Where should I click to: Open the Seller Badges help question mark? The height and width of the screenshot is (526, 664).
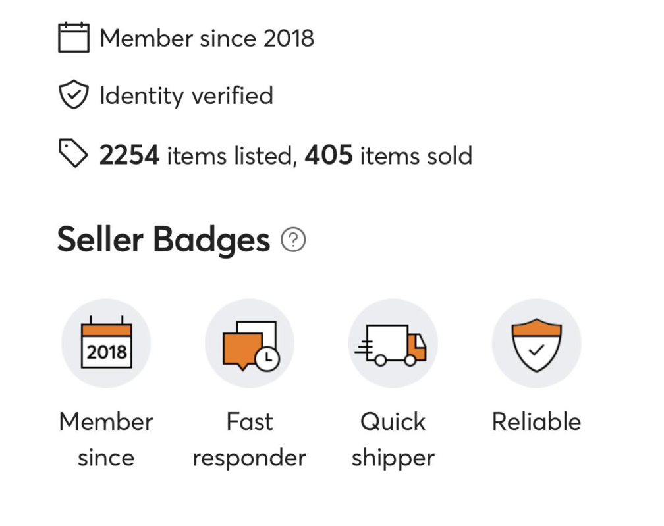click(294, 240)
